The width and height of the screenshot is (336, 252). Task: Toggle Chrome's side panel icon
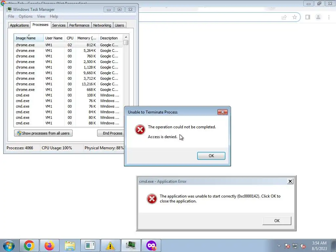point(308,17)
